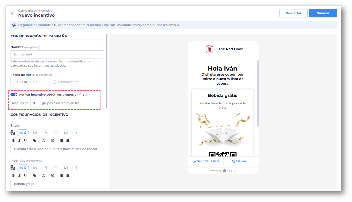Switch Incentivo language to PT
The image size is (352, 202).
pyautogui.click(x=45, y=168)
